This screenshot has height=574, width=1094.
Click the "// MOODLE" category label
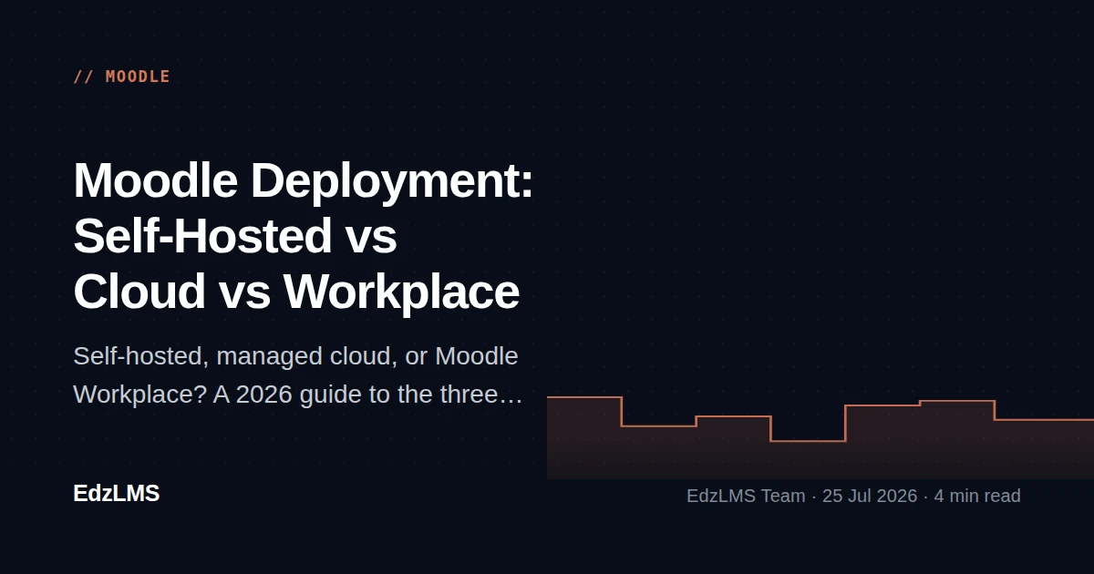[121, 77]
